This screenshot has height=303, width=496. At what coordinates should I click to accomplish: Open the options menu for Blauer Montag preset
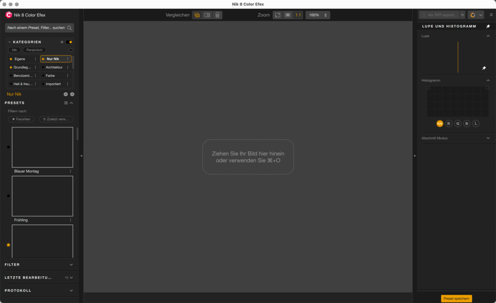coord(71,172)
